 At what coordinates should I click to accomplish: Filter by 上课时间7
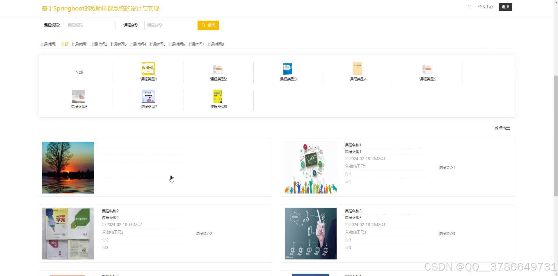[196, 44]
